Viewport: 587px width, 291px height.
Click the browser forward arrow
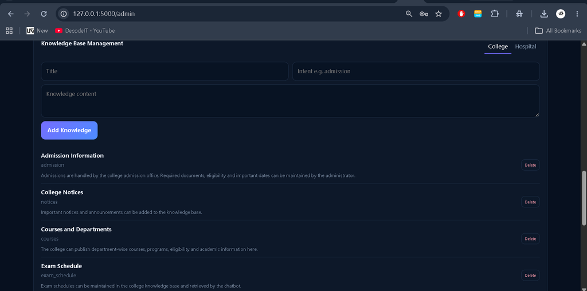(27, 14)
